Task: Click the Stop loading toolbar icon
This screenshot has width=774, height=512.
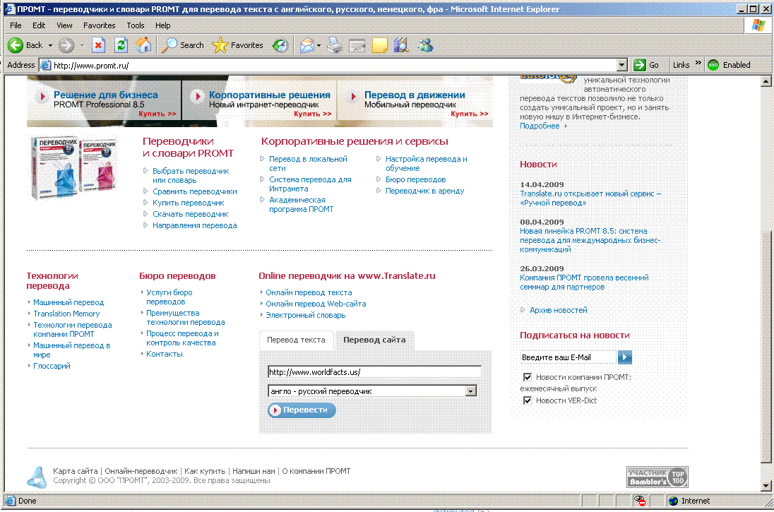Action: point(98,45)
